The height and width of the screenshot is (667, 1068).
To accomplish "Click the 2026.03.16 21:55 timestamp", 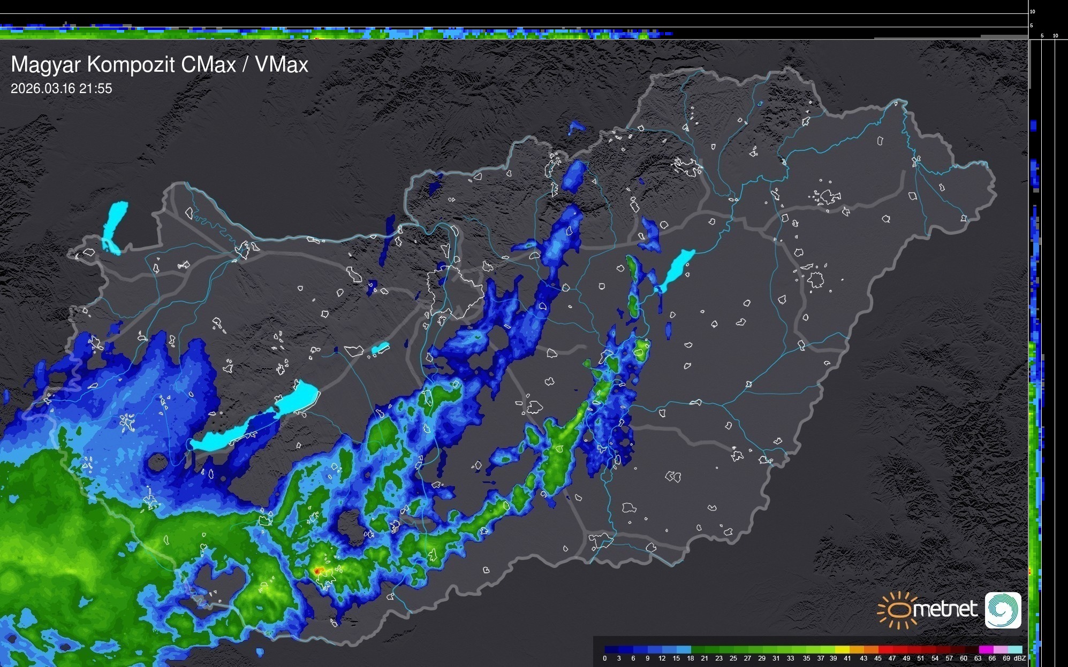I will click(x=62, y=89).
